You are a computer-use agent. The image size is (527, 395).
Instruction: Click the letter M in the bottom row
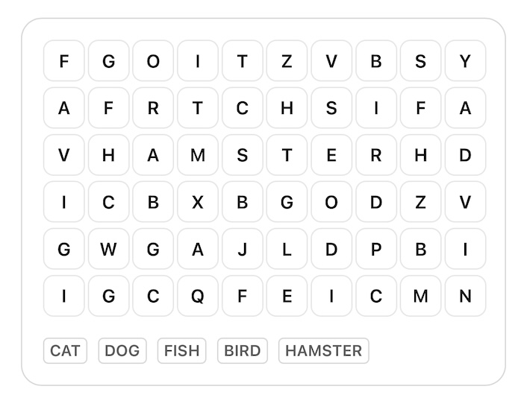click(x=421, y=296)
